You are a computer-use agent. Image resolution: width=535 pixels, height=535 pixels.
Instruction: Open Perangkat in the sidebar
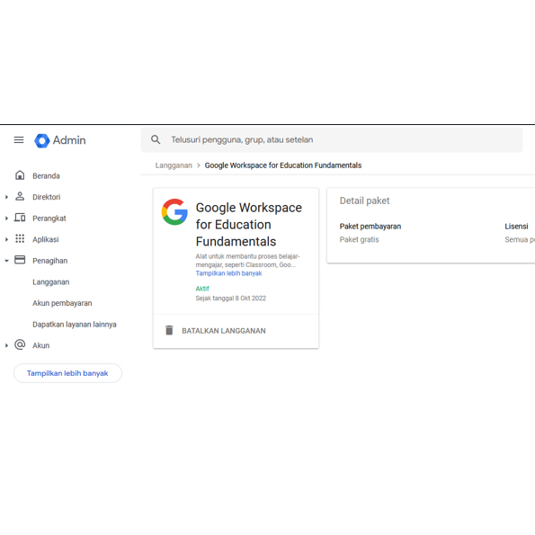coord(49,218)
